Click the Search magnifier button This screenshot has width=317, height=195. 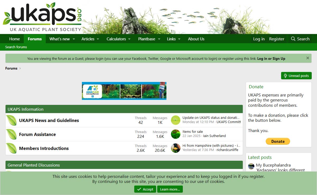point(300,39)
